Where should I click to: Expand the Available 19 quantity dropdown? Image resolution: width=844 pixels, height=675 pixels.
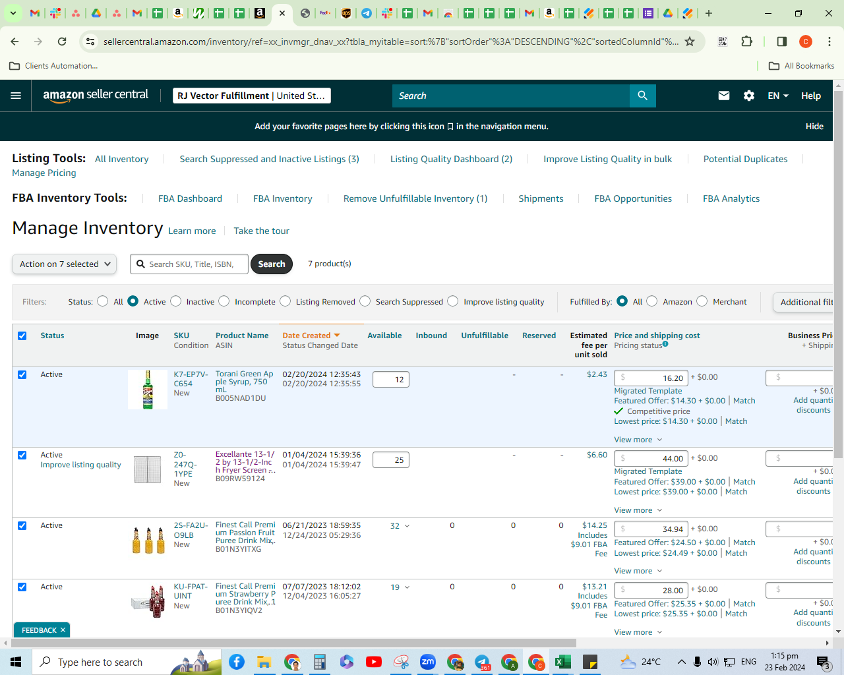tap(400, 587)
